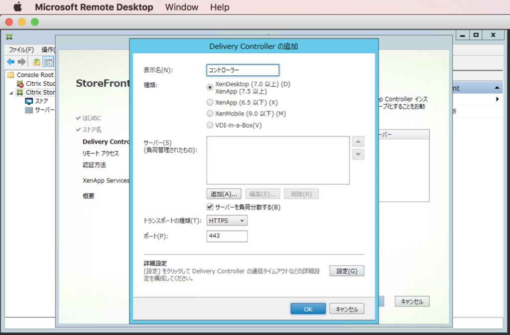The width and height of the screenshot is (510, 335).
Task: Open Microsoft Remote Desktop app menu
Action: coord(94,7)
